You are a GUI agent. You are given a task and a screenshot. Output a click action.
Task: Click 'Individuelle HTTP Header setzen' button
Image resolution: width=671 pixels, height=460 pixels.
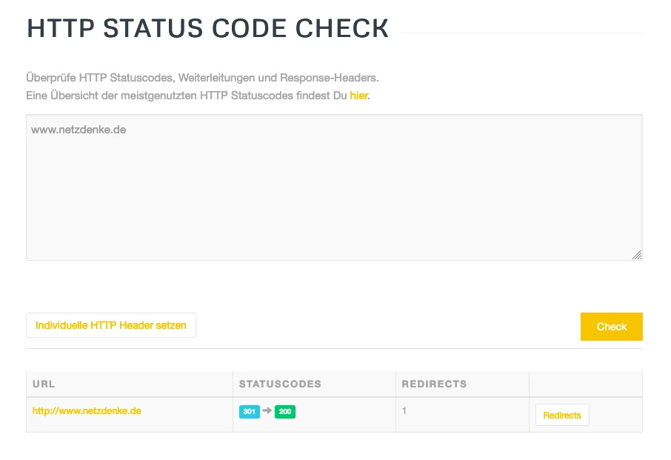tap(111, 325)
